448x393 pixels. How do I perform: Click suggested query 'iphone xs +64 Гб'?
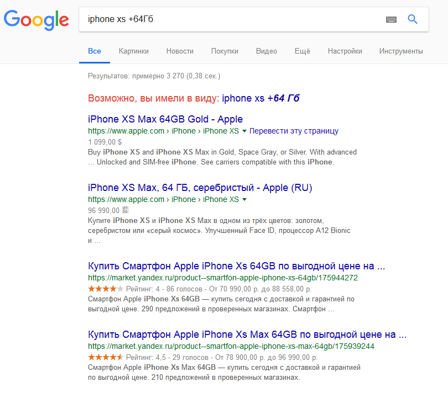(x=261, y=98)
